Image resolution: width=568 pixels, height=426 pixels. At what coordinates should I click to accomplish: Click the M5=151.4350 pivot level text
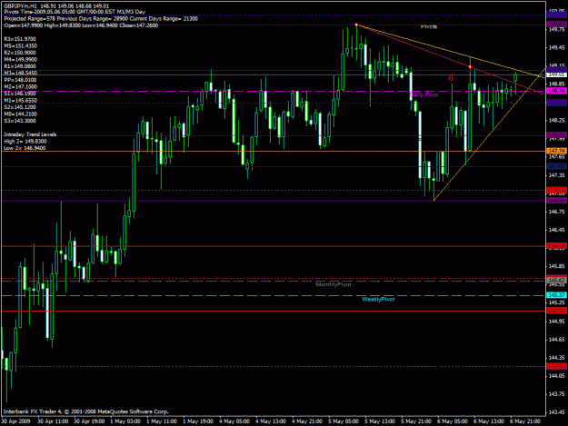(x=21, y=46)
